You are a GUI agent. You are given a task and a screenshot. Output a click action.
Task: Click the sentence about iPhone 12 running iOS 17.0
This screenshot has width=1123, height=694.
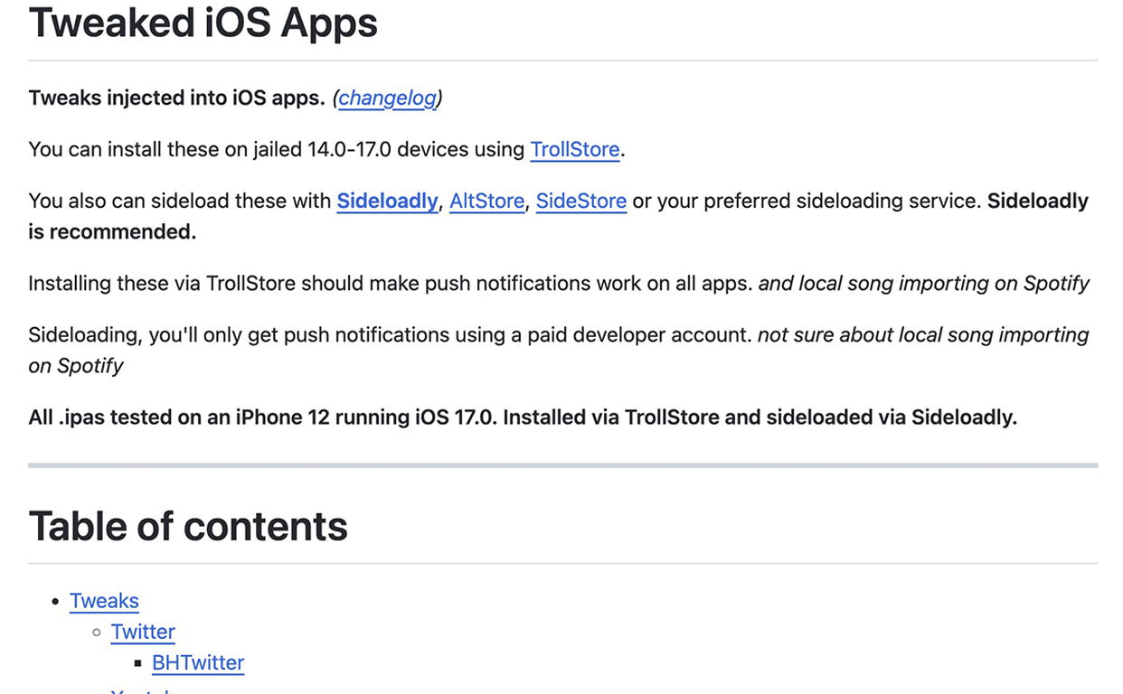[523, 417]
